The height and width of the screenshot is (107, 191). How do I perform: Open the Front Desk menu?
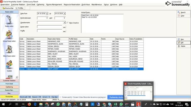pyautogui.click(x=31, y=4)
